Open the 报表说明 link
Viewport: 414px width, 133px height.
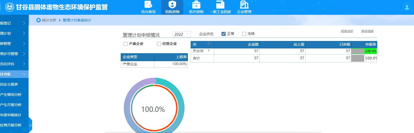point(347,31)
